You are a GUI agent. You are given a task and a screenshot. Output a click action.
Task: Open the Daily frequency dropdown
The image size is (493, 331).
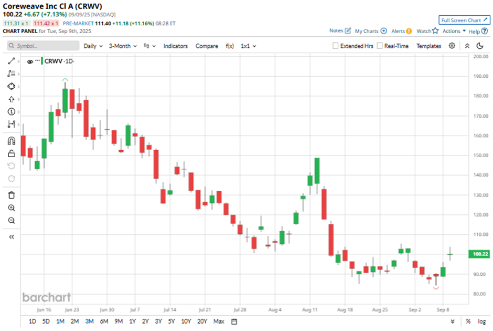(93, 46)
